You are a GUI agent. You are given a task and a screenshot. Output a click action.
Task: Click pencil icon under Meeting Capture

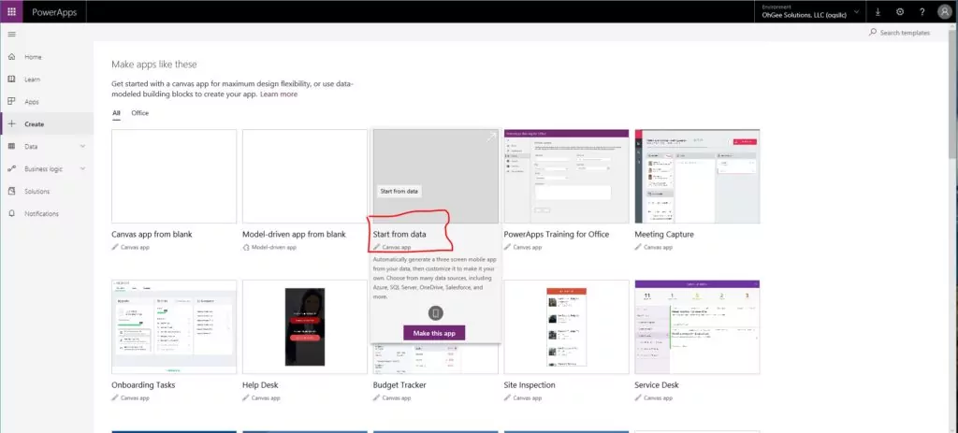click(x=638, y=247)
